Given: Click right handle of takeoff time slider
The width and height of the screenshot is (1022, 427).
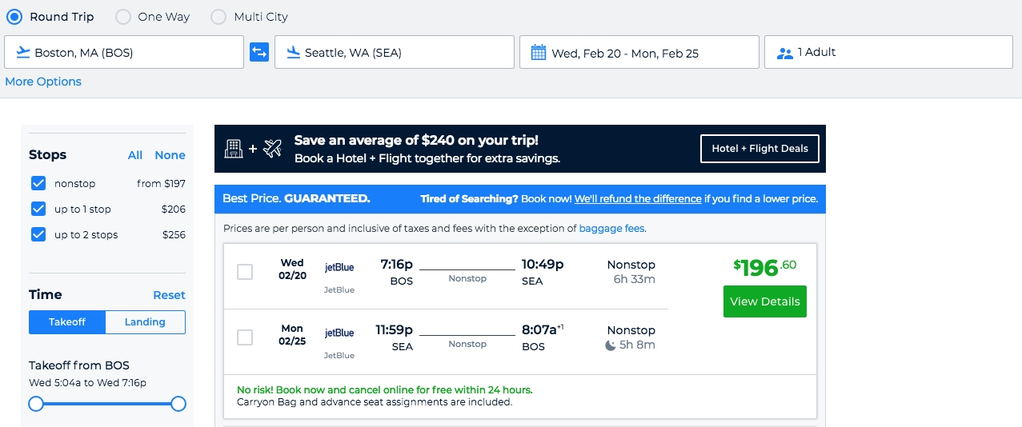Looking at the screenshot, I should click(178, 404).
